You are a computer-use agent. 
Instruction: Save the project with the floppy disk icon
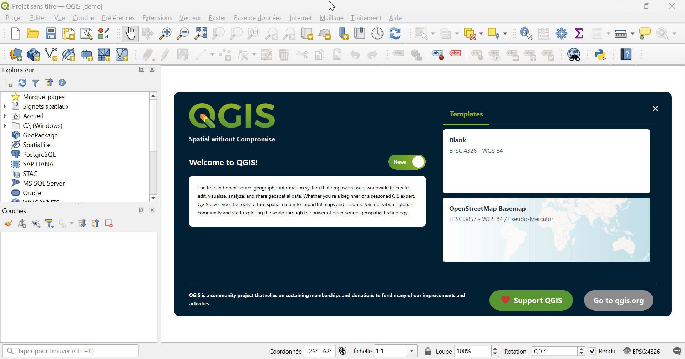(x=51, y=33)
